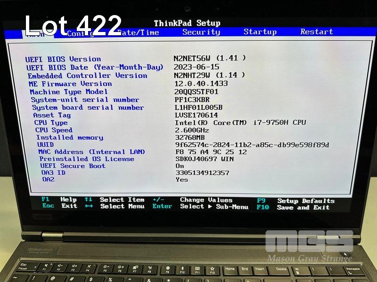Click the Dolby Atmos logo on the laptop
377x282 pixels.
click(39, 250)
